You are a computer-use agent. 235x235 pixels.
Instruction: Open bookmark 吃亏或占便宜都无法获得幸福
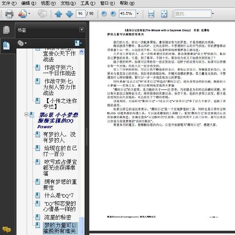[x=60, y=168]
